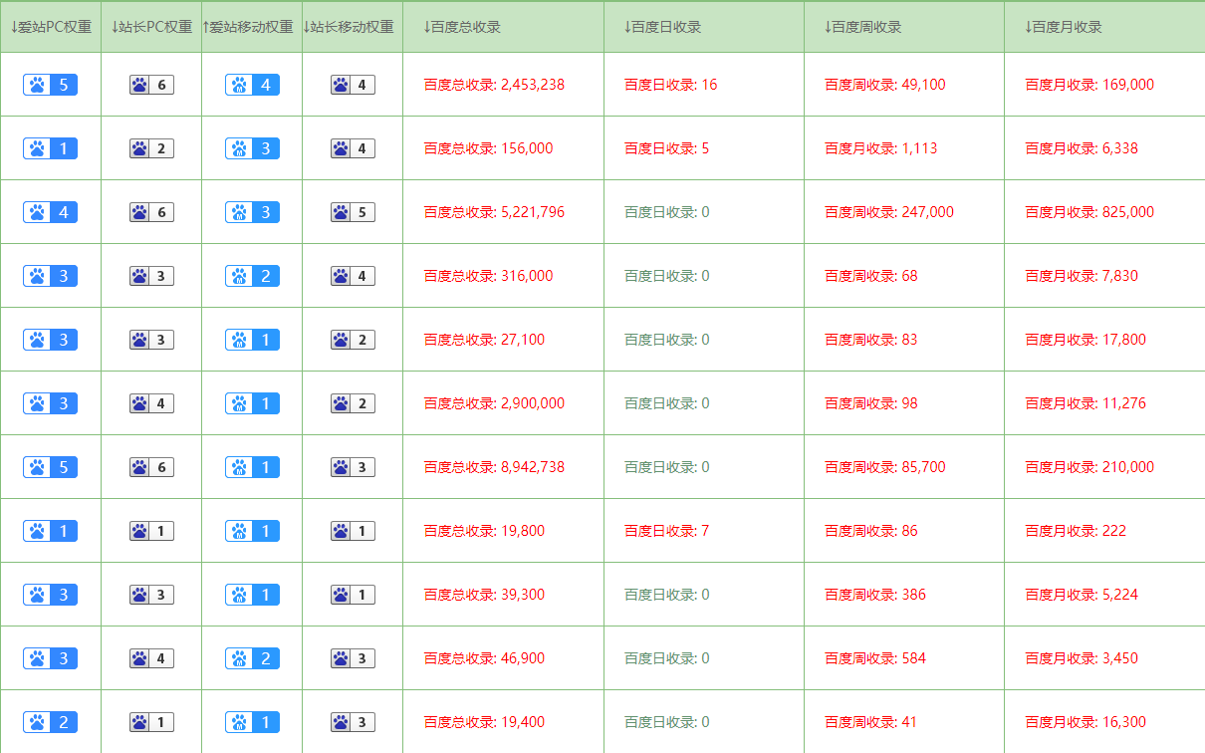This screenshot has height=753, width=1205.
Task: Sort by 站长移动权重 column header
Action: 349,27
